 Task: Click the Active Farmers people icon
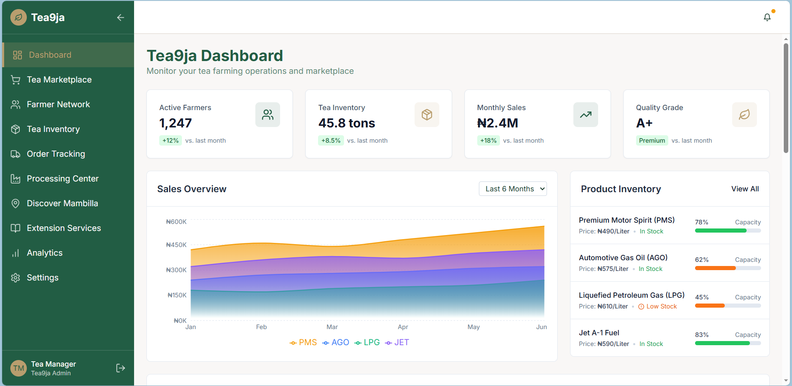click(x=267, y=115)
